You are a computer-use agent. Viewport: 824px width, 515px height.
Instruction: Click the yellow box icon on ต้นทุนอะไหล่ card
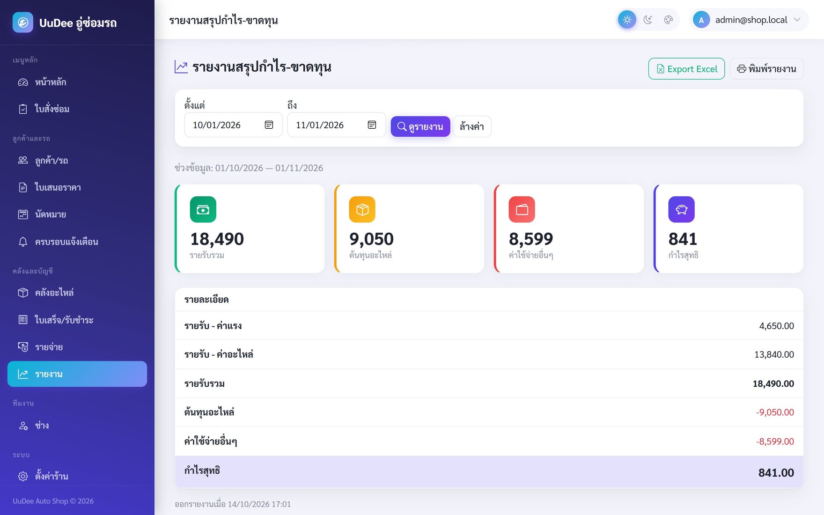coord(362,209)
